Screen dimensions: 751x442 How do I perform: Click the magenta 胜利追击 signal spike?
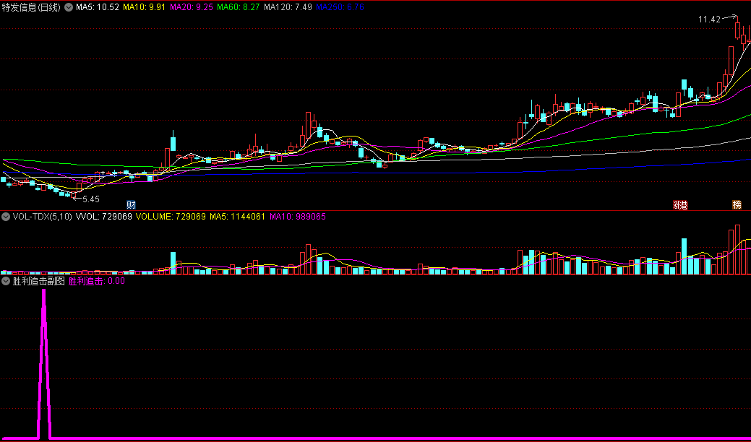click(43, 363)
